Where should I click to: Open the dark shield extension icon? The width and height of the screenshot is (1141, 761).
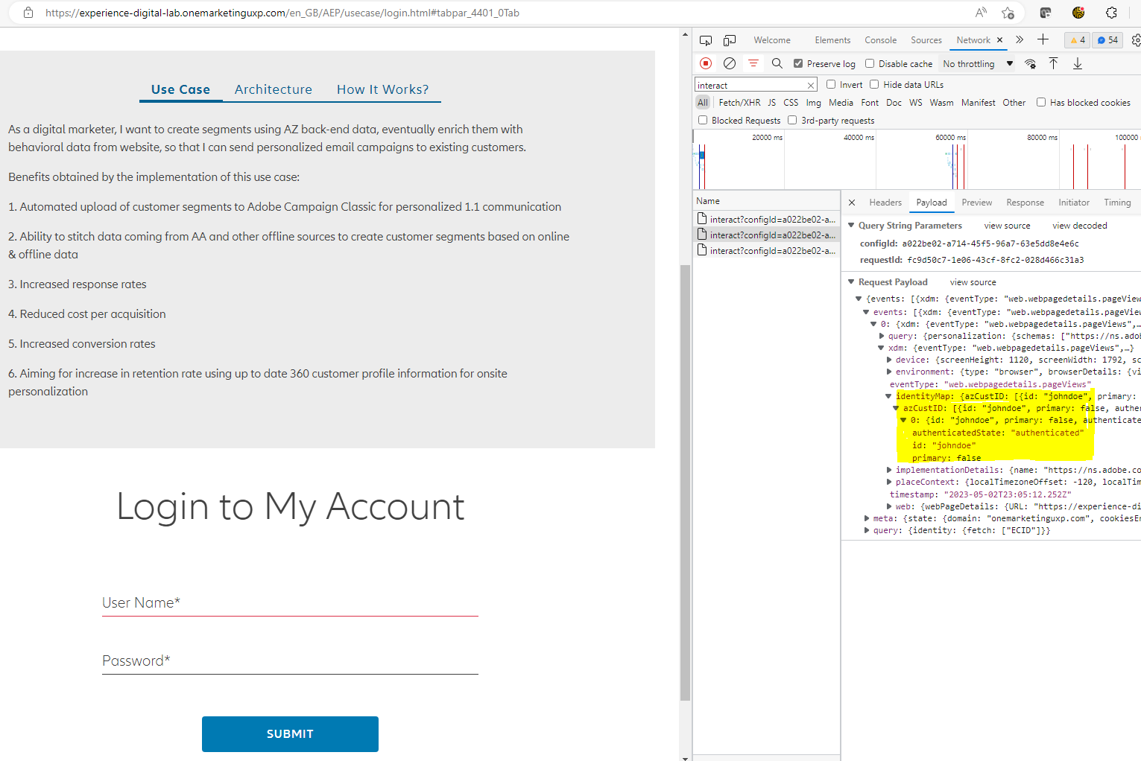1046,13
